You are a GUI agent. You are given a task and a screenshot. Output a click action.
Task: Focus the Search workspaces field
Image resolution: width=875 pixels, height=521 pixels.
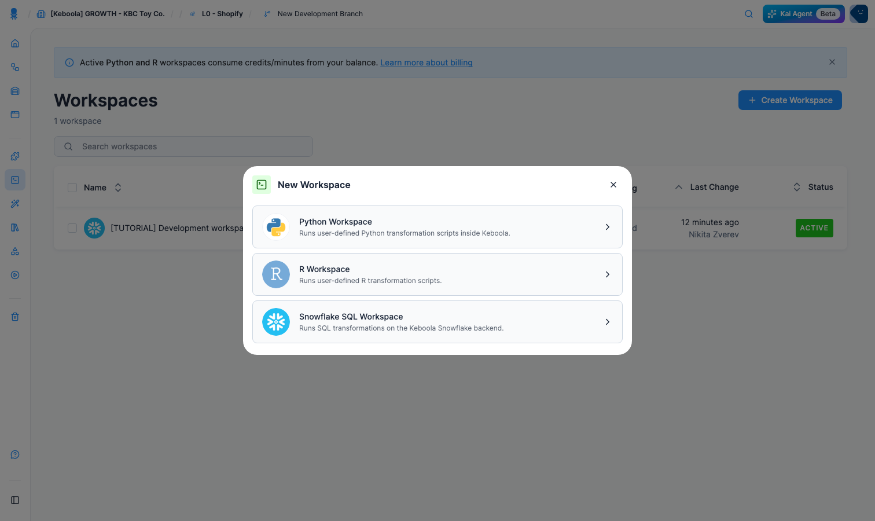[x=183, y=146]
